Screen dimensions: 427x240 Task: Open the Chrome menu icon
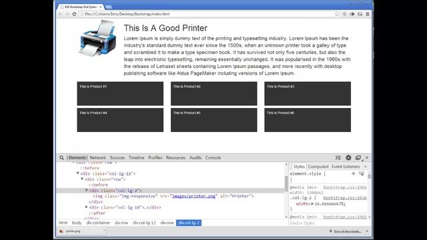tap(368, 14)
